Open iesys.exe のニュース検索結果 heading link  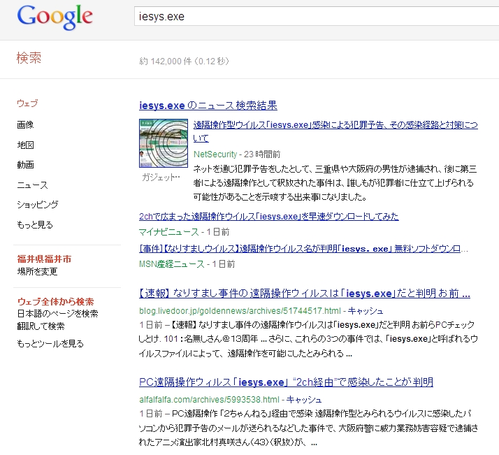(208, 106)
